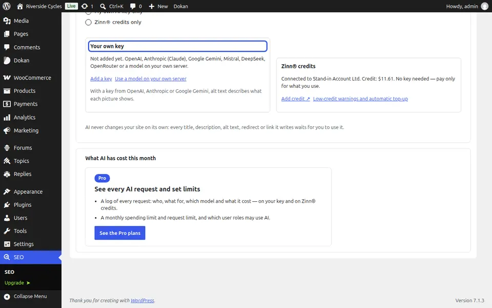Click the sidebar Comments speech bubble icon
This screenshot has height=308, width=492.
(x=7, y=47)
